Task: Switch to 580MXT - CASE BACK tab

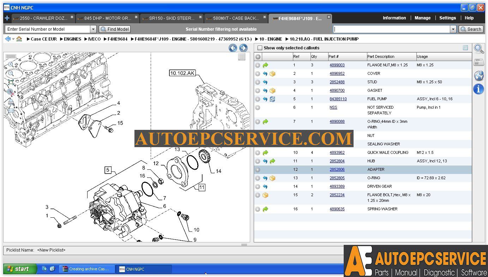Action: tap(235, 18)
